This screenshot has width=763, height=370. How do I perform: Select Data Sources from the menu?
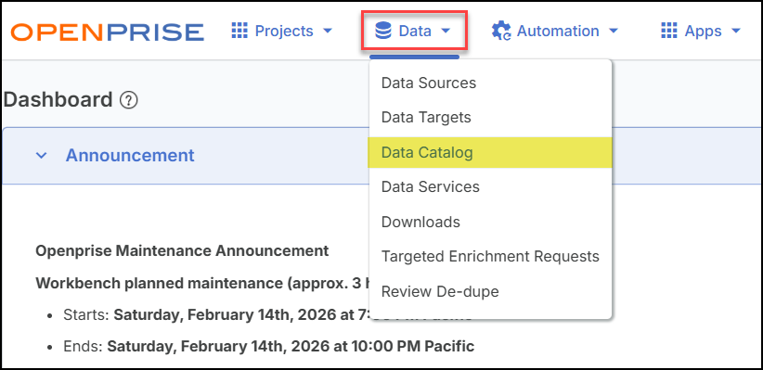coord(490,83)
